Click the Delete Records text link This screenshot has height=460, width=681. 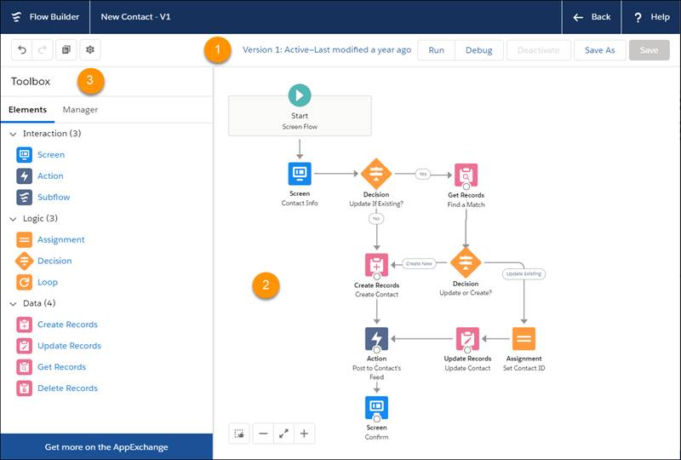pos(67,388)
